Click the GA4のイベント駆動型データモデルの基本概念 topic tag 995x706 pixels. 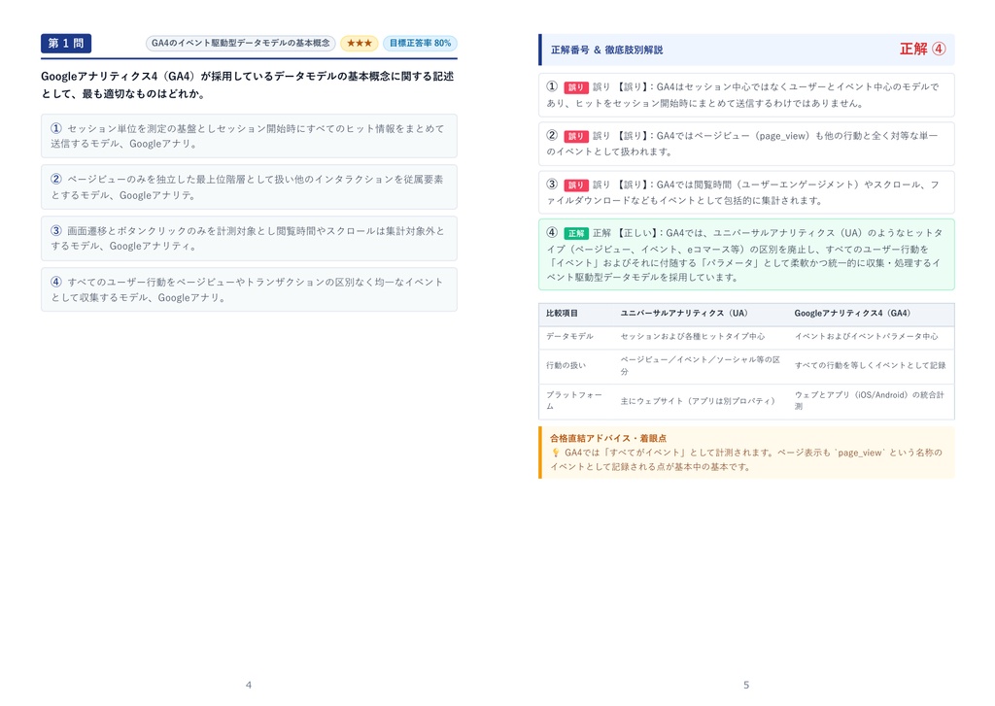tap(241, 43)
